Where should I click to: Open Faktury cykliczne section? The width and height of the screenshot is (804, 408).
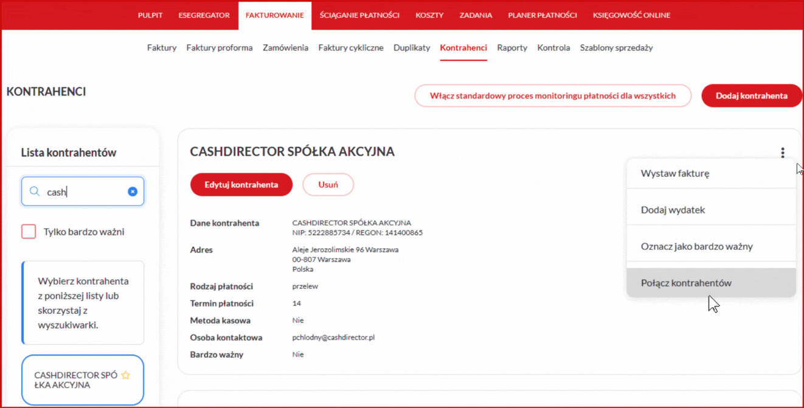pos(351,47)
